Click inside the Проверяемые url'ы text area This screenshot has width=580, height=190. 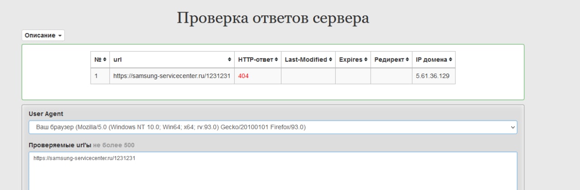[273, 171]
